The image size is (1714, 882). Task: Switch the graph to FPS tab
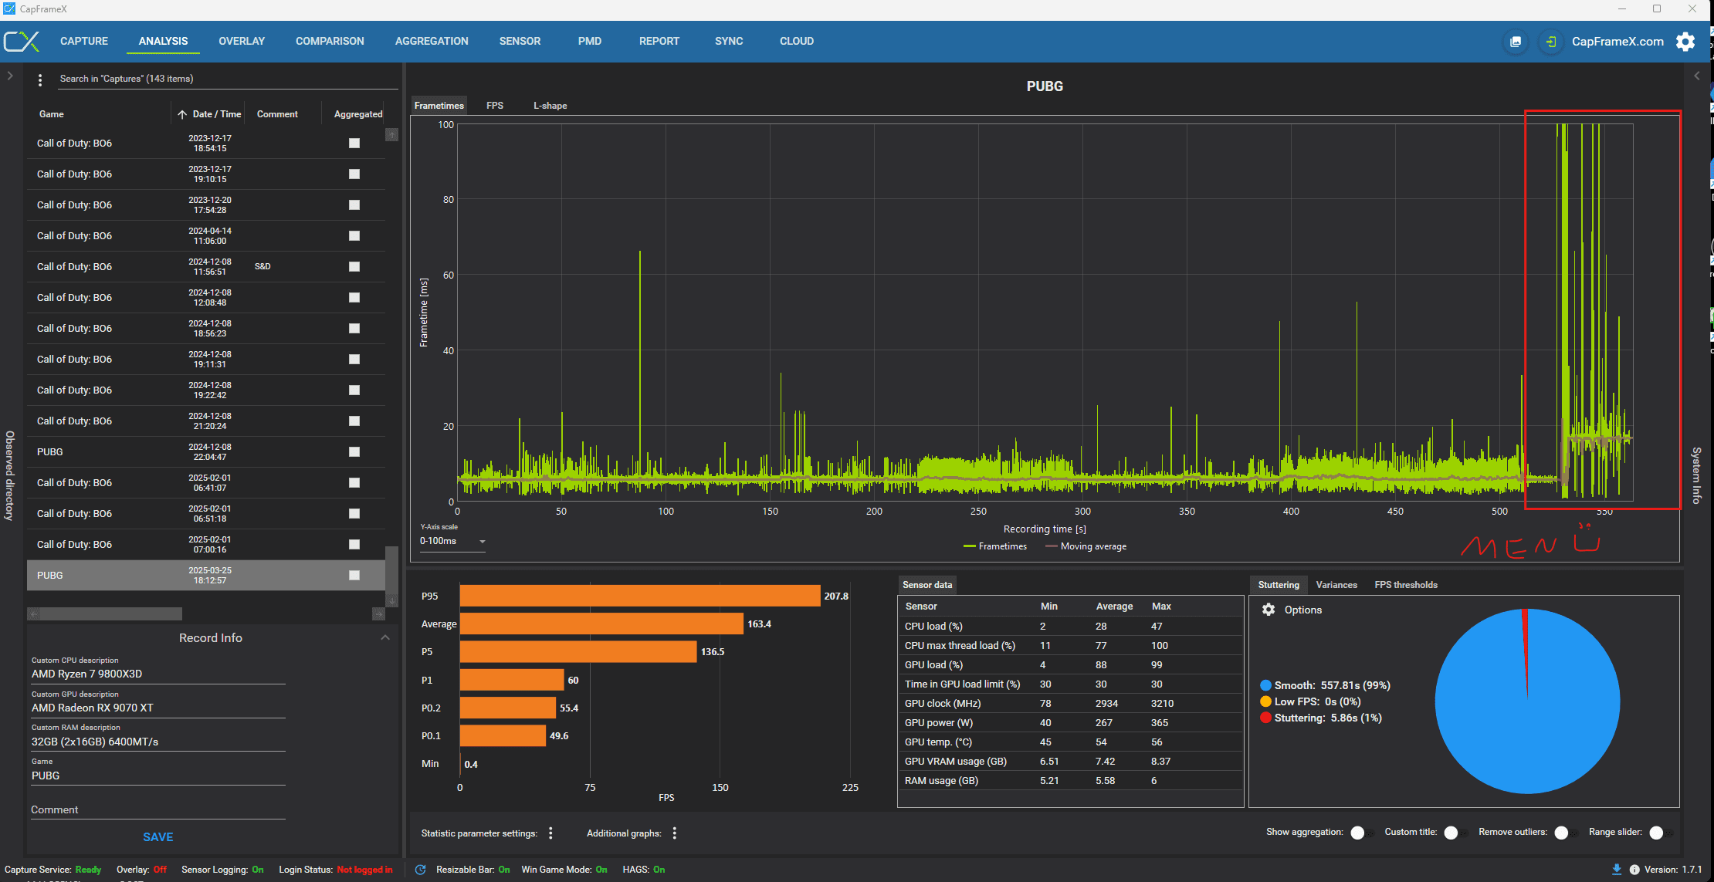[x=495, y=106]
